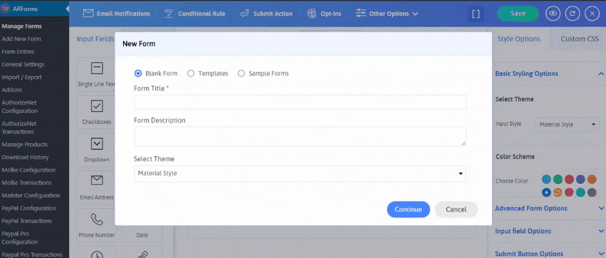This screenshot has height=258, width=606.
Task: Click the circular reset arrow icon
Action: tap(571, 13)
